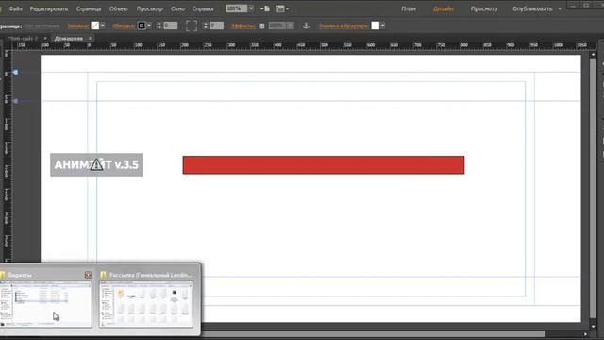Close the Домашняя tab
604x340 pixels.
click(x=91, y=39)
